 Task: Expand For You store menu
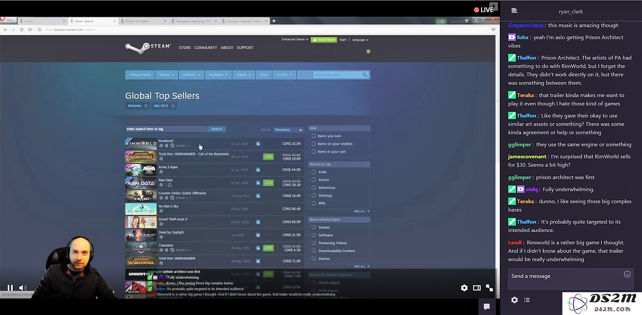(284, 75)
